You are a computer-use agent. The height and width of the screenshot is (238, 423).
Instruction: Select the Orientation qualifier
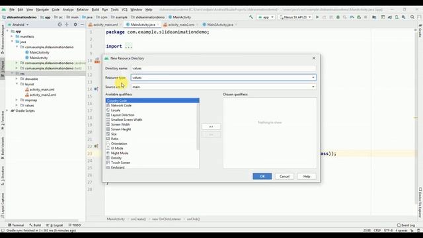pyautogui.click(x=119, y=143)
